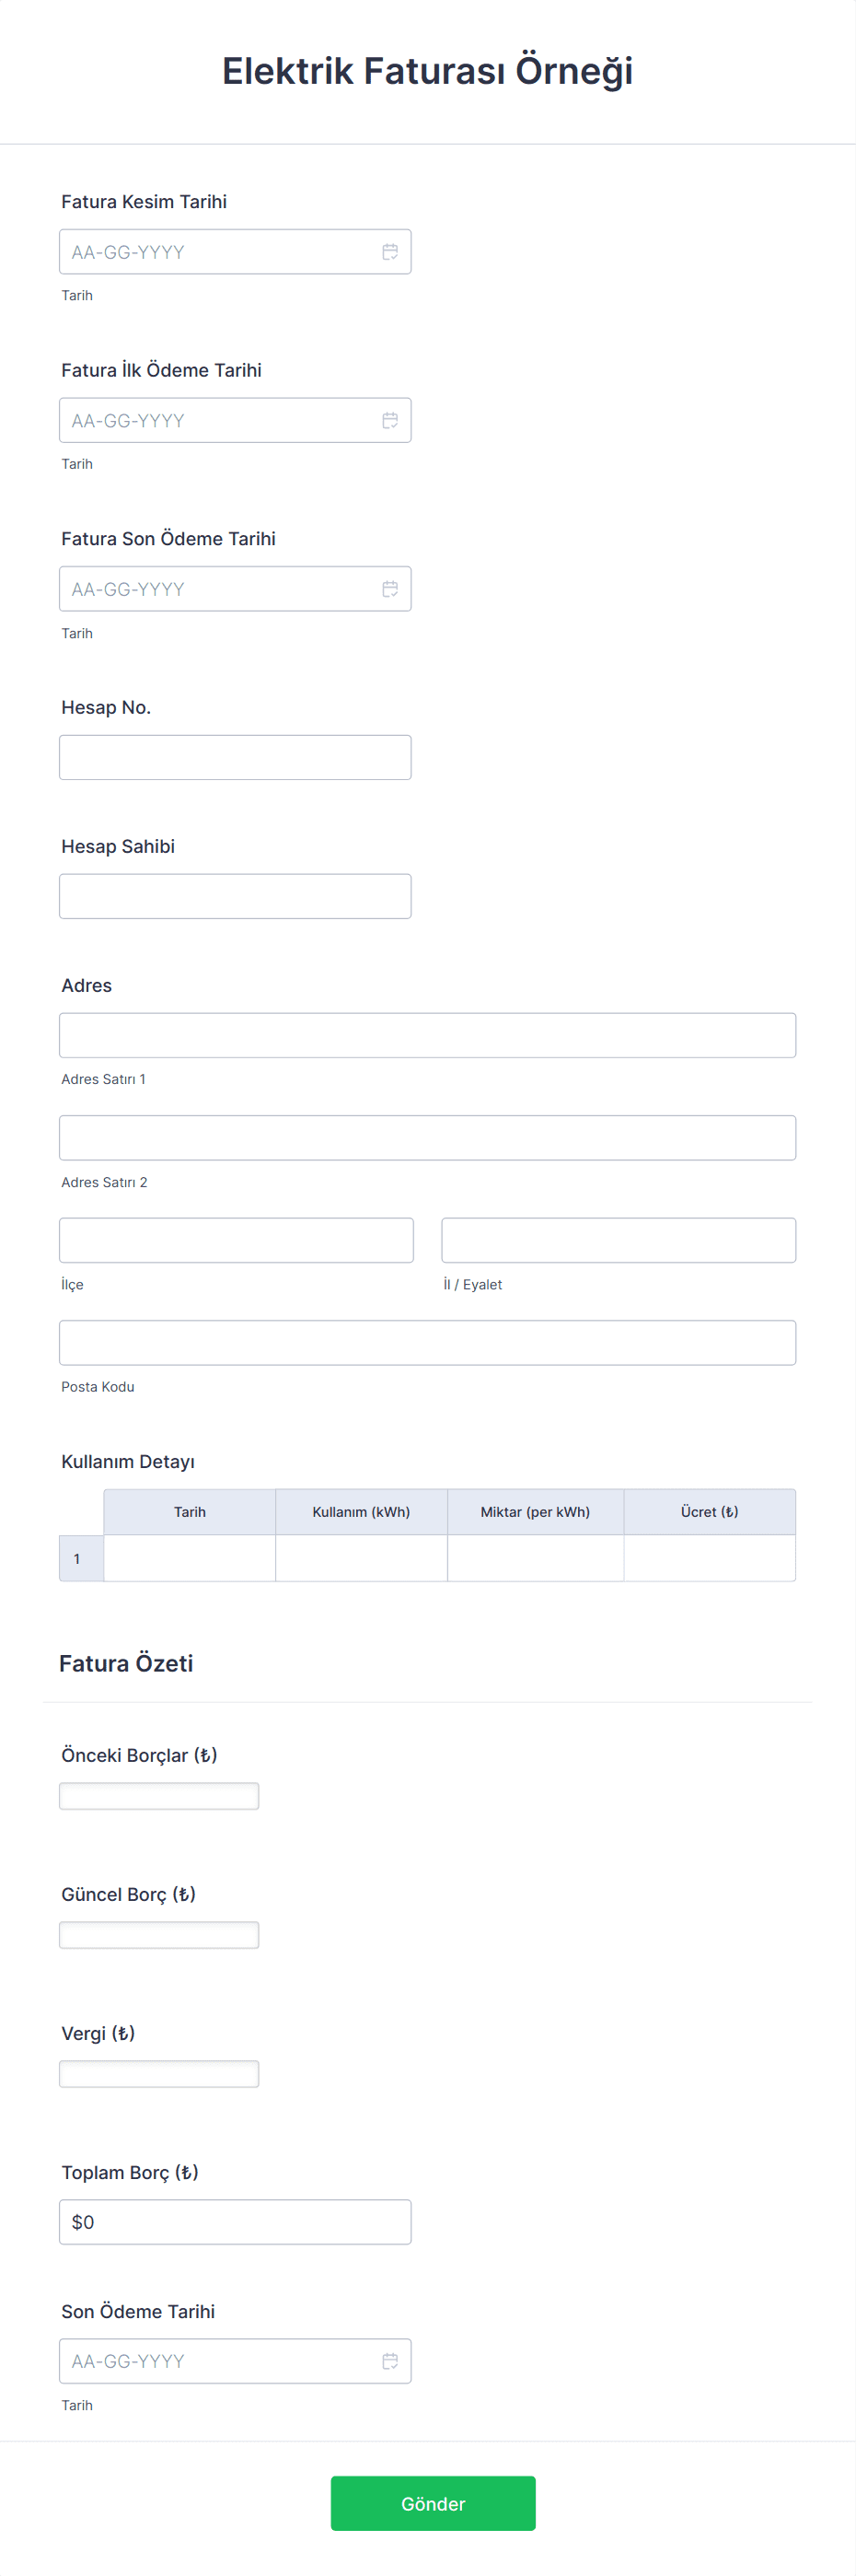The height and width of the screenshot is (2576, 856).
Task: Focus the Güncel Borç (₺) field
Action: [159, 1935]
